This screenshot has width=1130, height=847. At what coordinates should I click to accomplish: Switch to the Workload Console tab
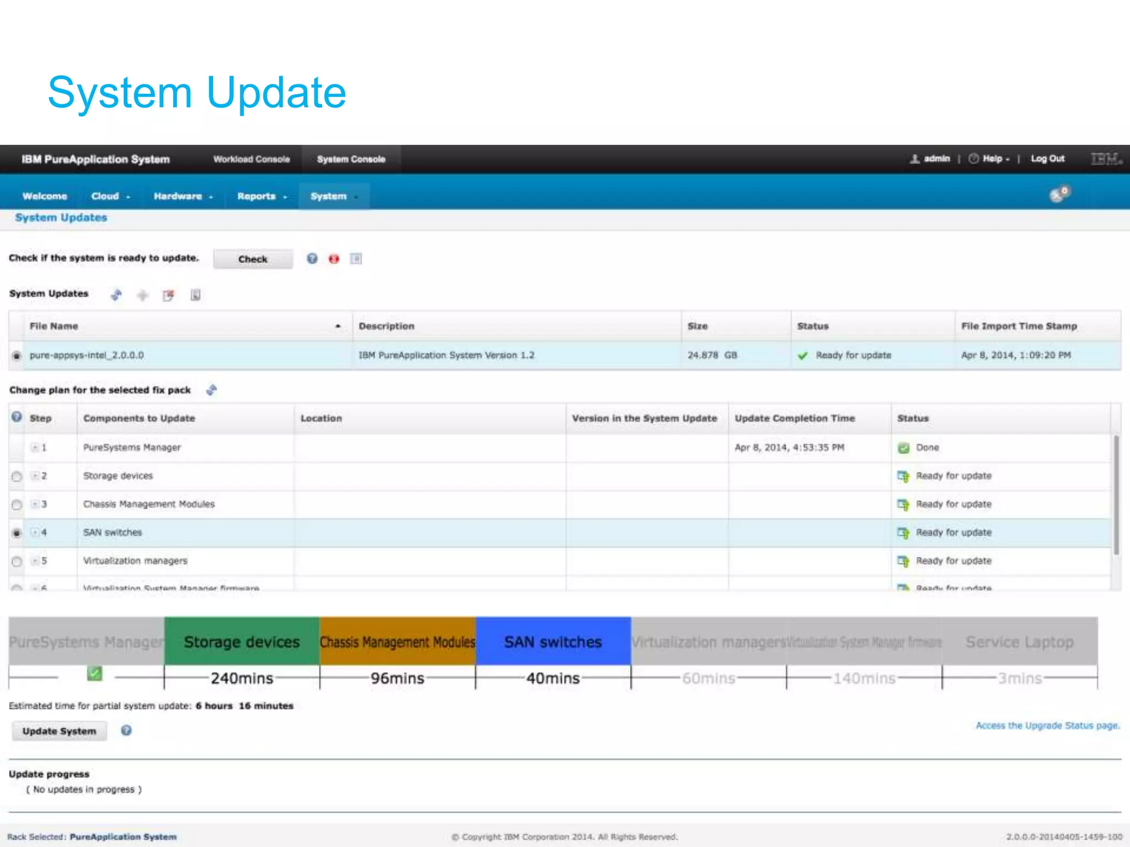point(252,159)
